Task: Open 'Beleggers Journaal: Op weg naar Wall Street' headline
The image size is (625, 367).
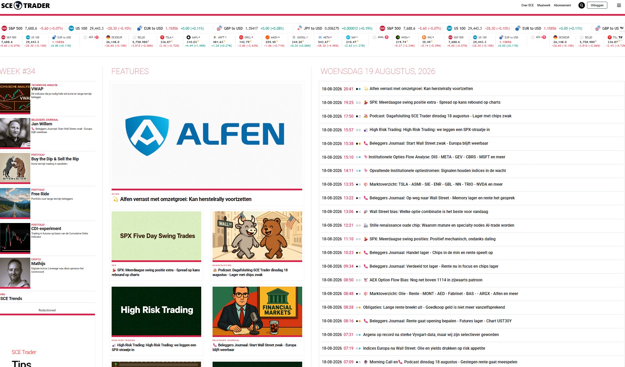Action: [x=442, y=198]
